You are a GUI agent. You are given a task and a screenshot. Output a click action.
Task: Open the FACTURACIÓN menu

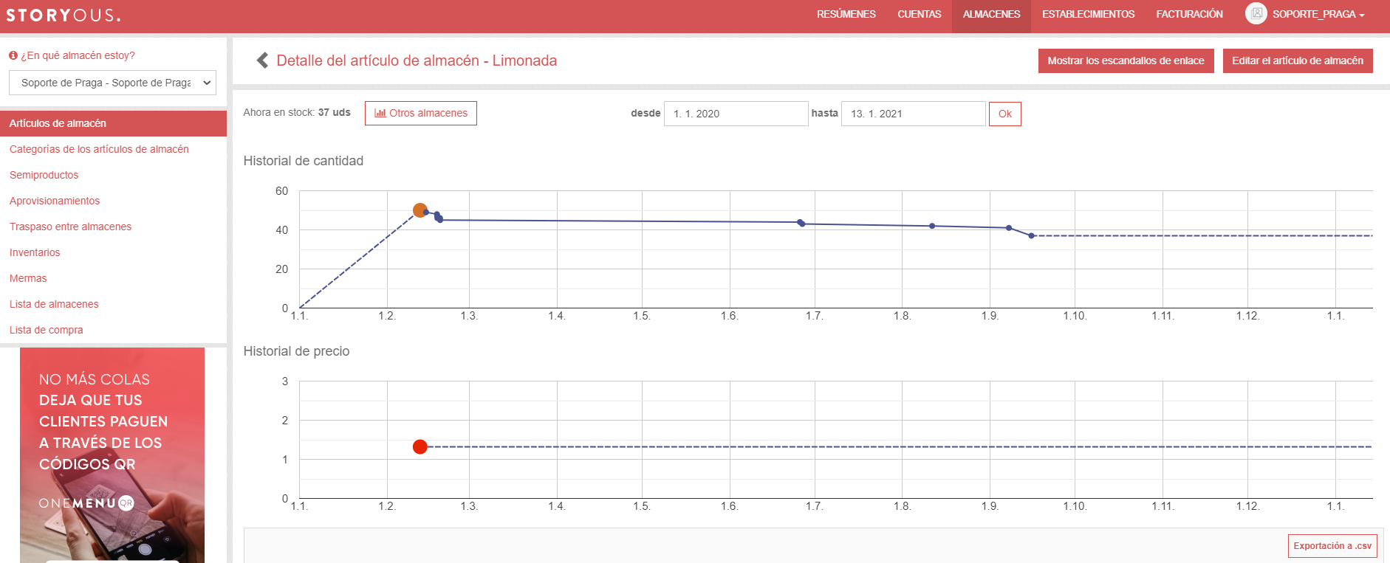click(1189, 14)
